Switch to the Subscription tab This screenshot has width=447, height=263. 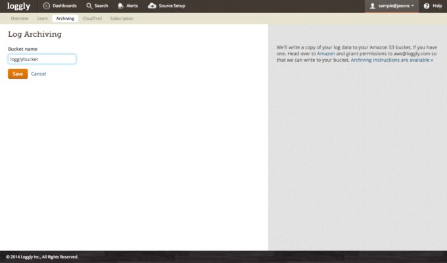click(122, 18)
